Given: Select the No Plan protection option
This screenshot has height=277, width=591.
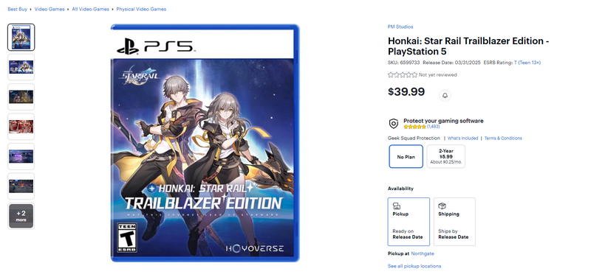Looking at the screenshot, I should click(406, 156).
